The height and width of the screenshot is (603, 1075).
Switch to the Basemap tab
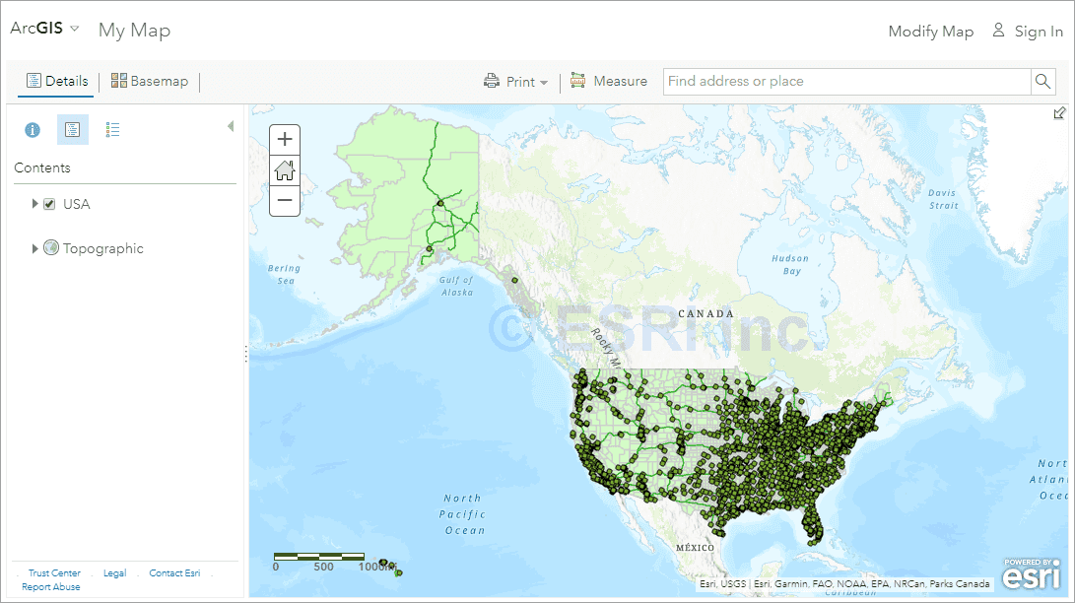[149, 81]
